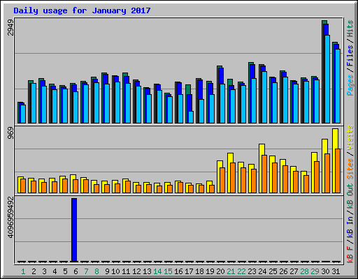
Task: Click day label 7 on the x-axis
Action: tap(86, 271)
